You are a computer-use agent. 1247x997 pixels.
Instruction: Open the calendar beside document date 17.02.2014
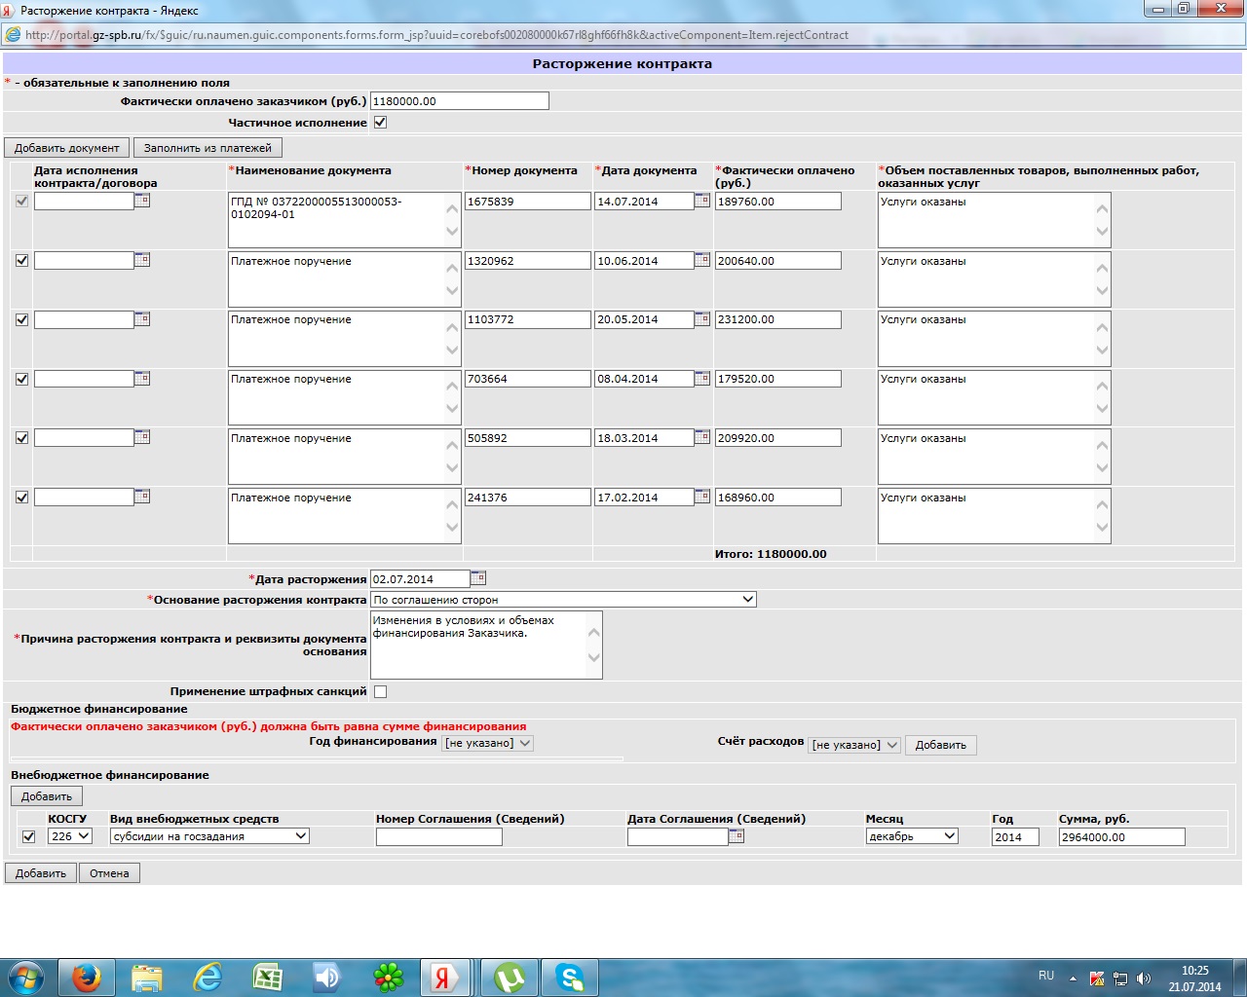tap(701, 497)
